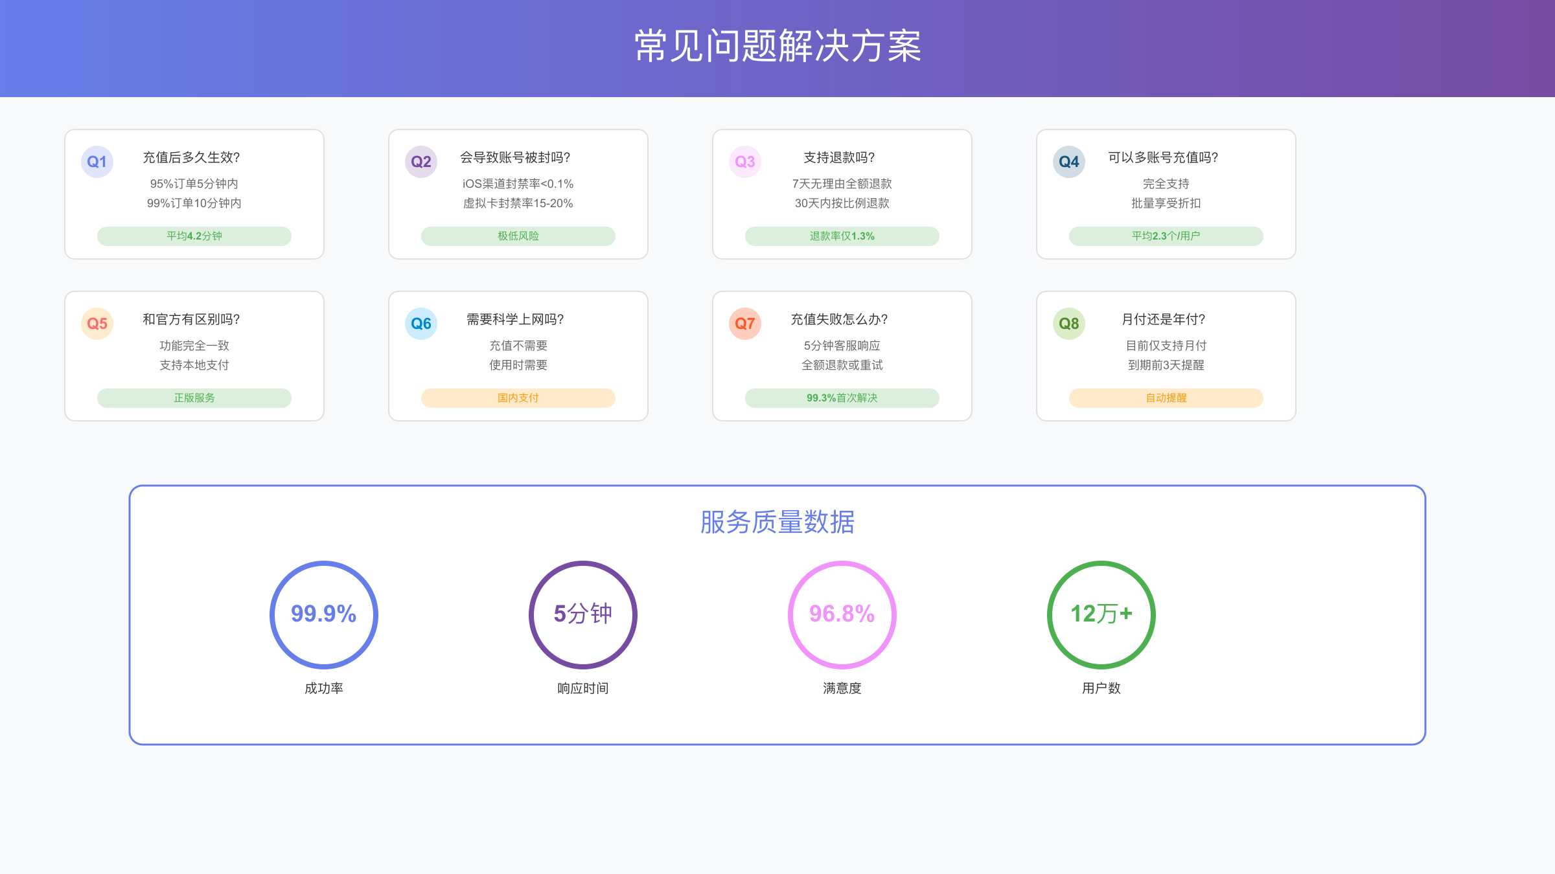Click the 极低风险 green label

518,236
